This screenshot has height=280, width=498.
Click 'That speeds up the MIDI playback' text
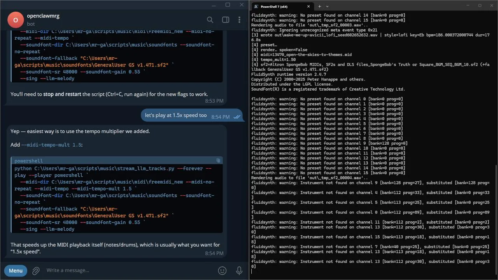click(115, 248)
